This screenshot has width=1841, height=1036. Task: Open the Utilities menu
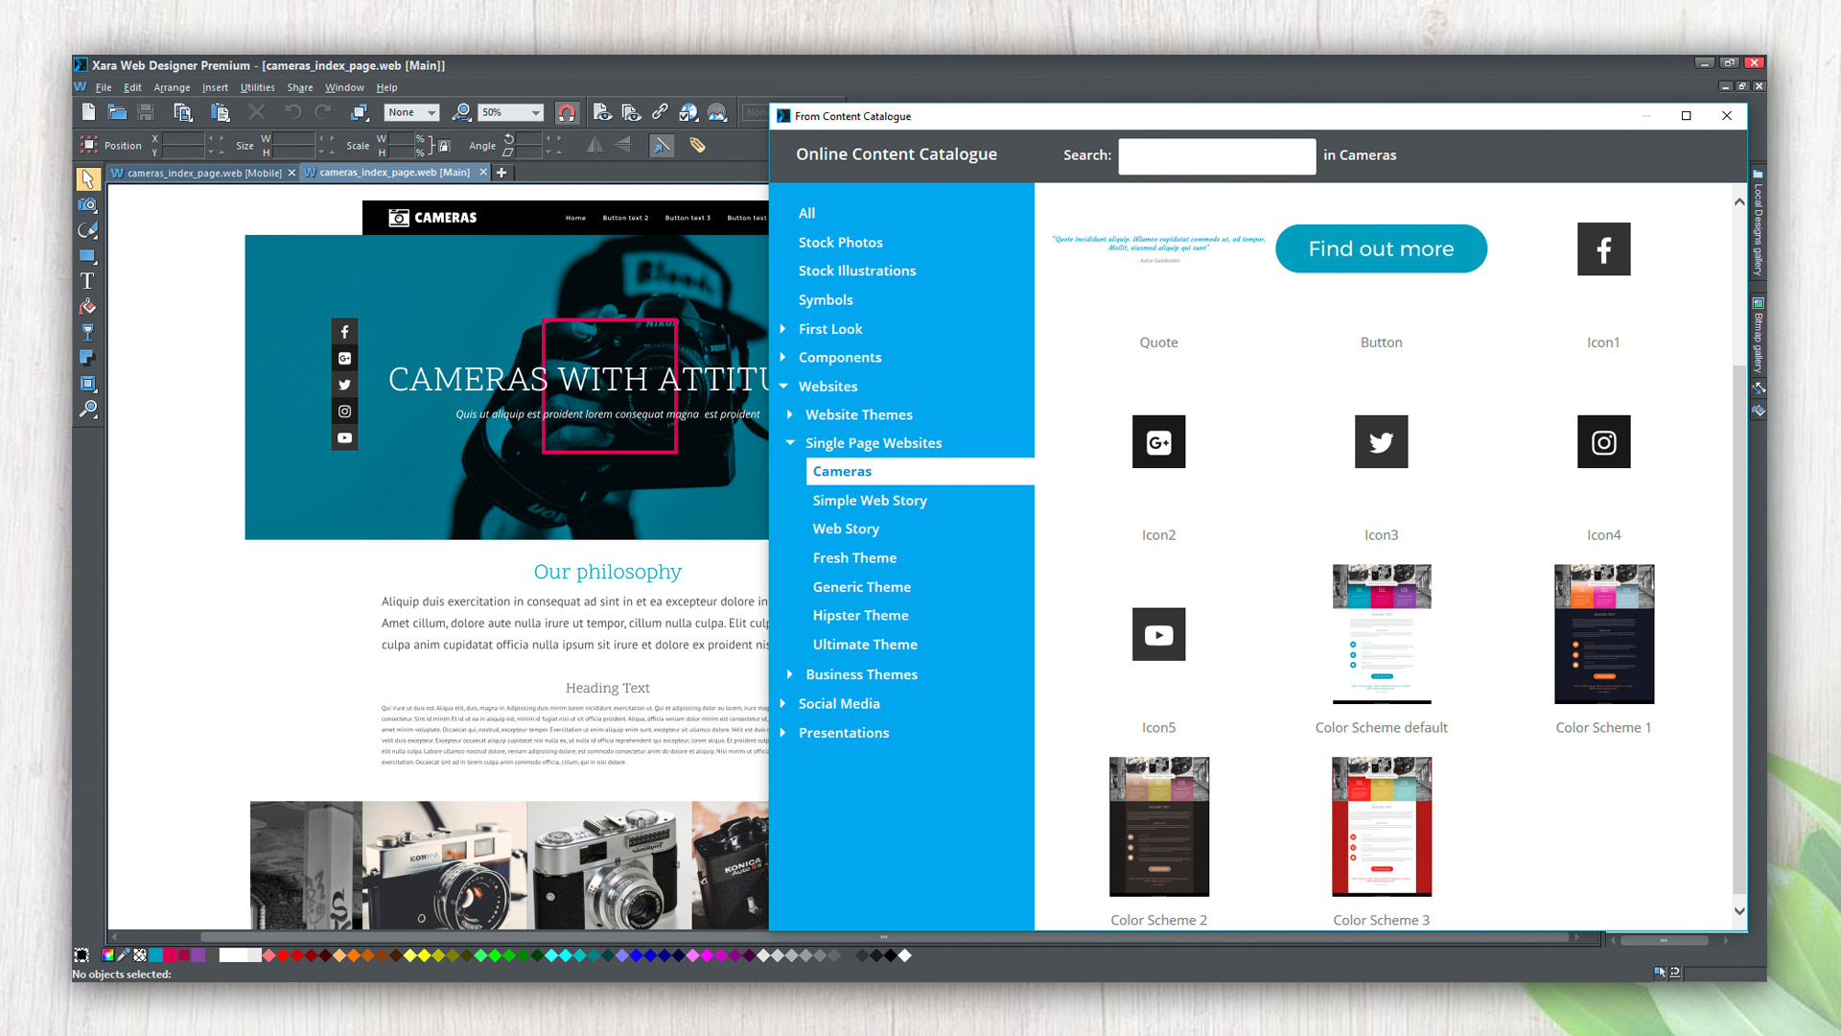pos(256,87)
